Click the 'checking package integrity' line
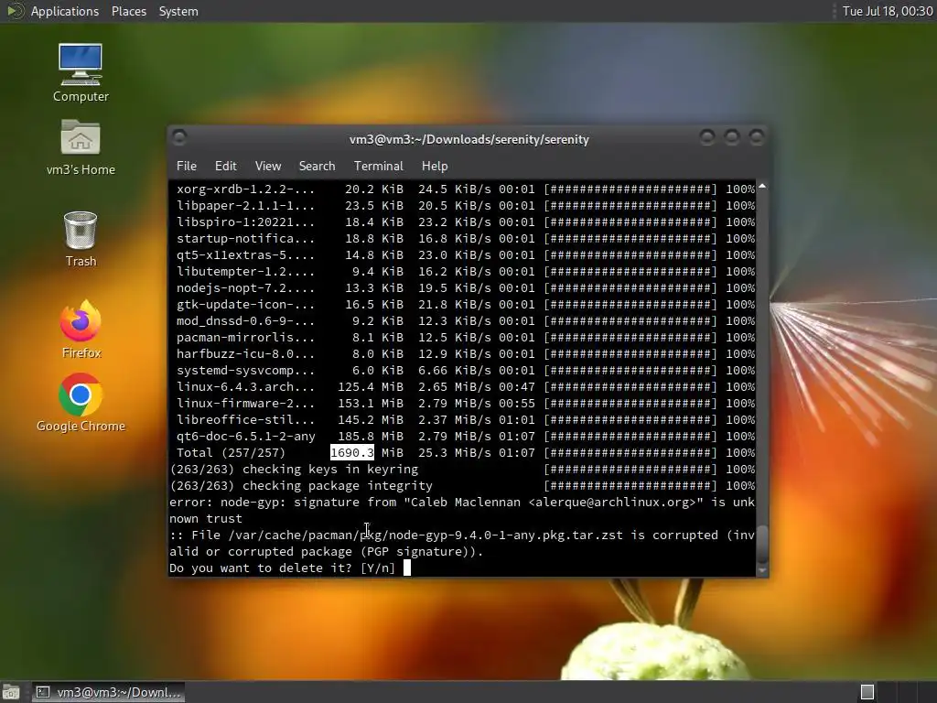 (x=462, y=485)
